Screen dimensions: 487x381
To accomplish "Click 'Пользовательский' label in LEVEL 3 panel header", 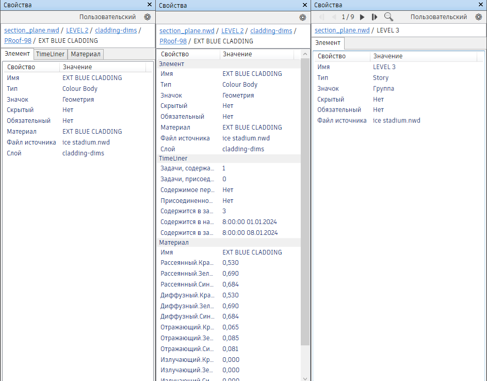I will coord(439,17).
